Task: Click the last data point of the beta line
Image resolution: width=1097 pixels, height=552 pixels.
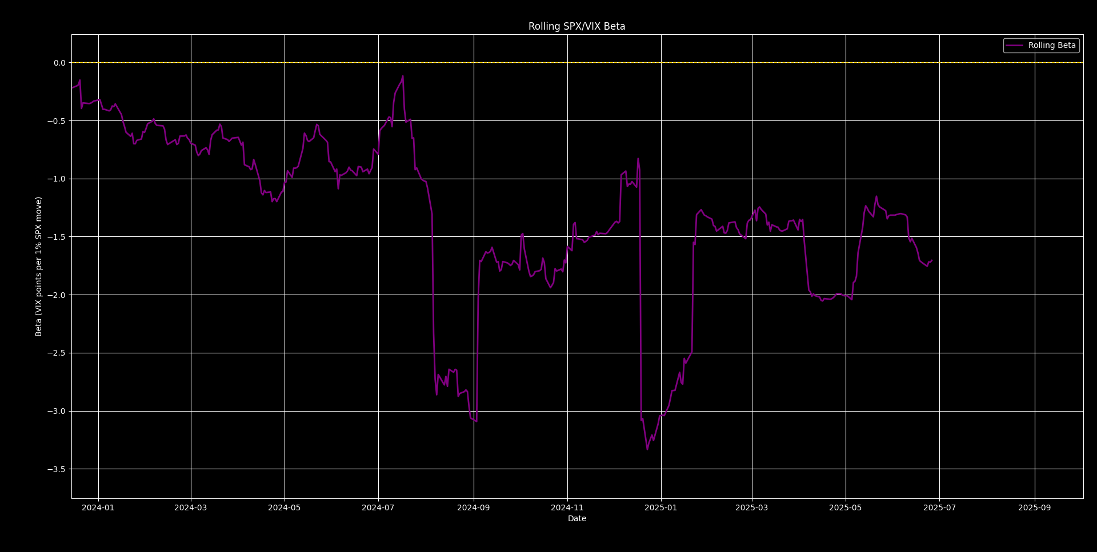Action: [x=932, y=260]
